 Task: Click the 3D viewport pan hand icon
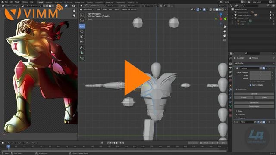(x=225, y=31)
